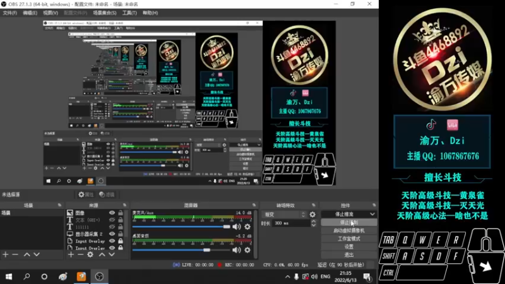Open the notification center icon
Image resolution: width=505 pixels, height=284 pixels.
(x=367, y=277)
